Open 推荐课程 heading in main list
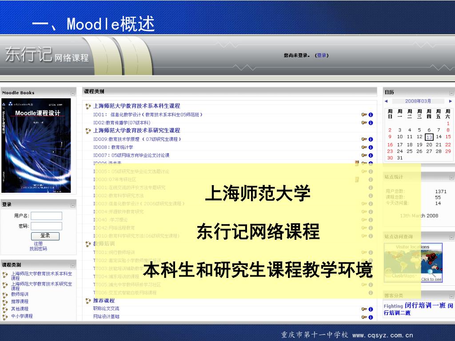The width and height of the screenshot is (455, 341). click(x=104, y=301)
